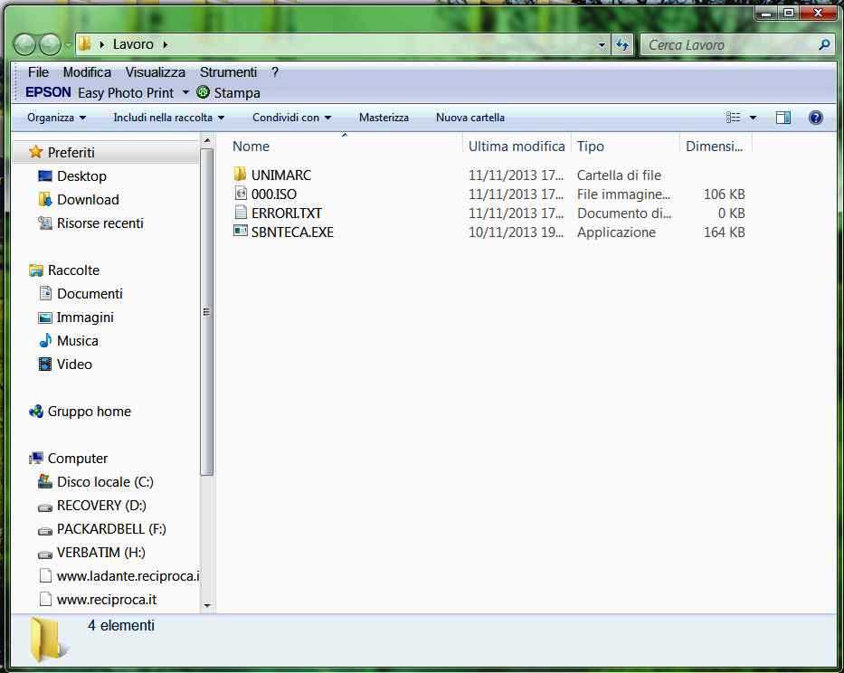Viewport: 844px width, 673px height.
Task: Click the PACKARDBELL (F:) drive icon
Action: (x=45, y=530)
